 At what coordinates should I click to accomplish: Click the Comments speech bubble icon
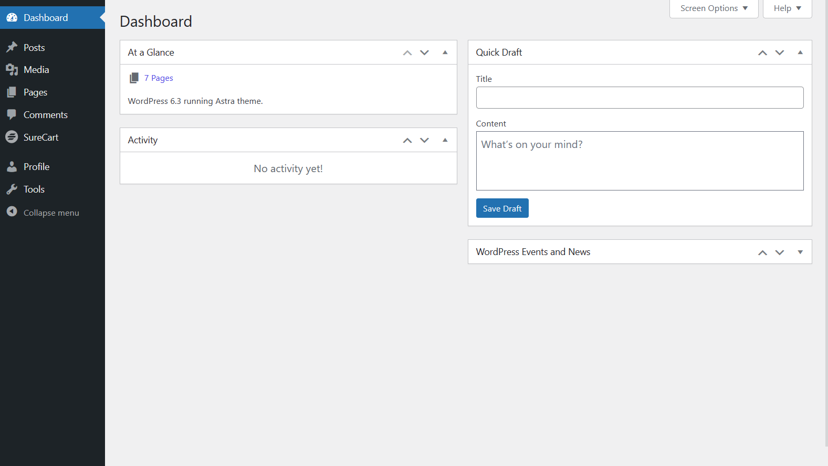click(12, 114)
